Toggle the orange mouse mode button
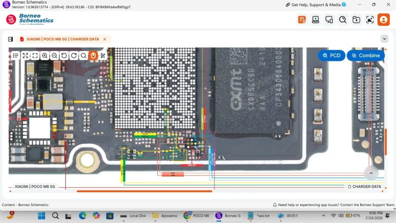 93,56
